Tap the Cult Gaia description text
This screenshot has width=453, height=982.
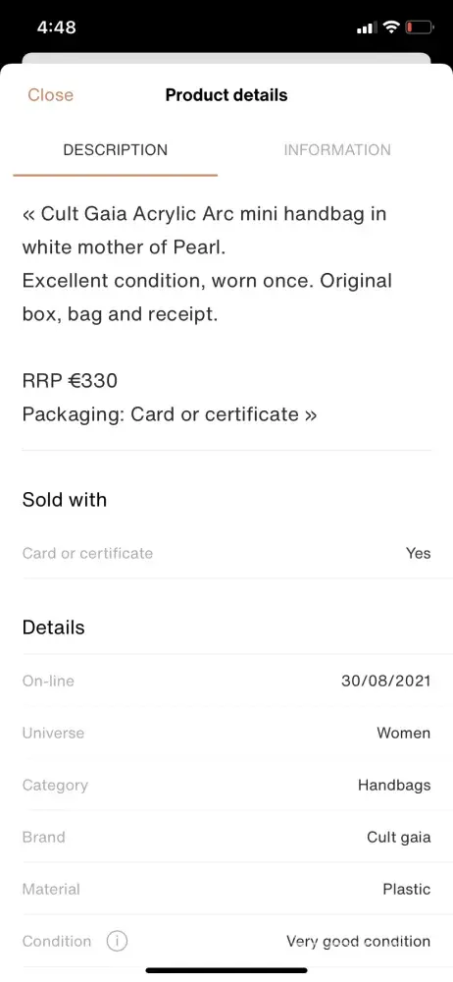207,263
